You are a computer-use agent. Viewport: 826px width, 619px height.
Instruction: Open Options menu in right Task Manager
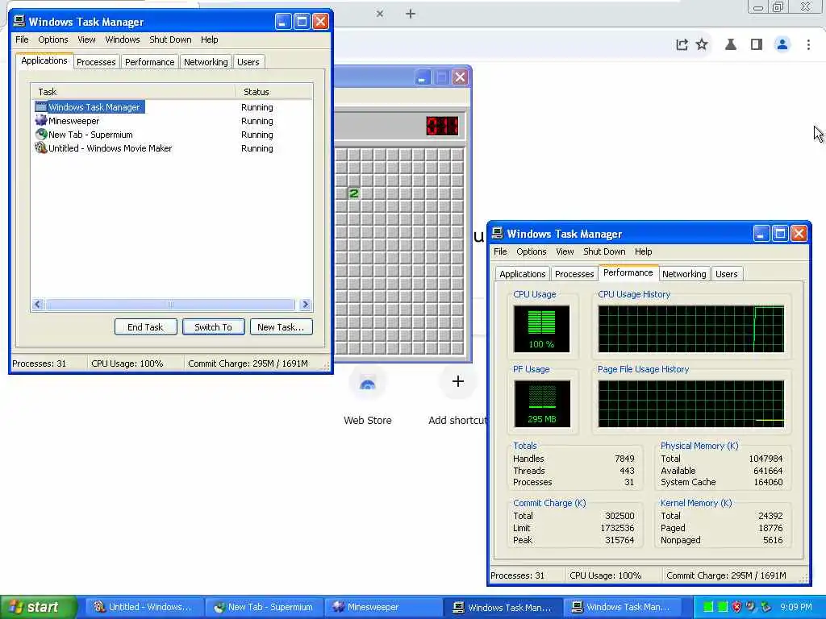coord(531,251)
